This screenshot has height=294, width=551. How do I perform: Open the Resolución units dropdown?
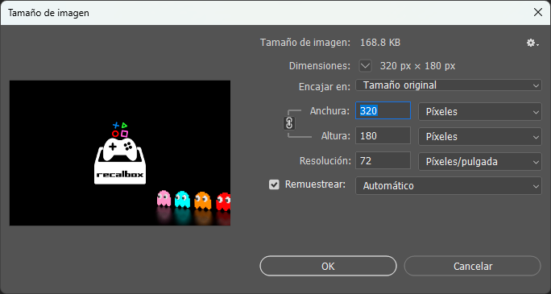point(479,162)
